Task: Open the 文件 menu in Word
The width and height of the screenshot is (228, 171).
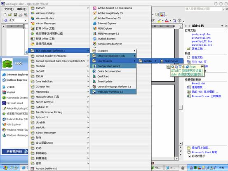Action: [9, 9]
